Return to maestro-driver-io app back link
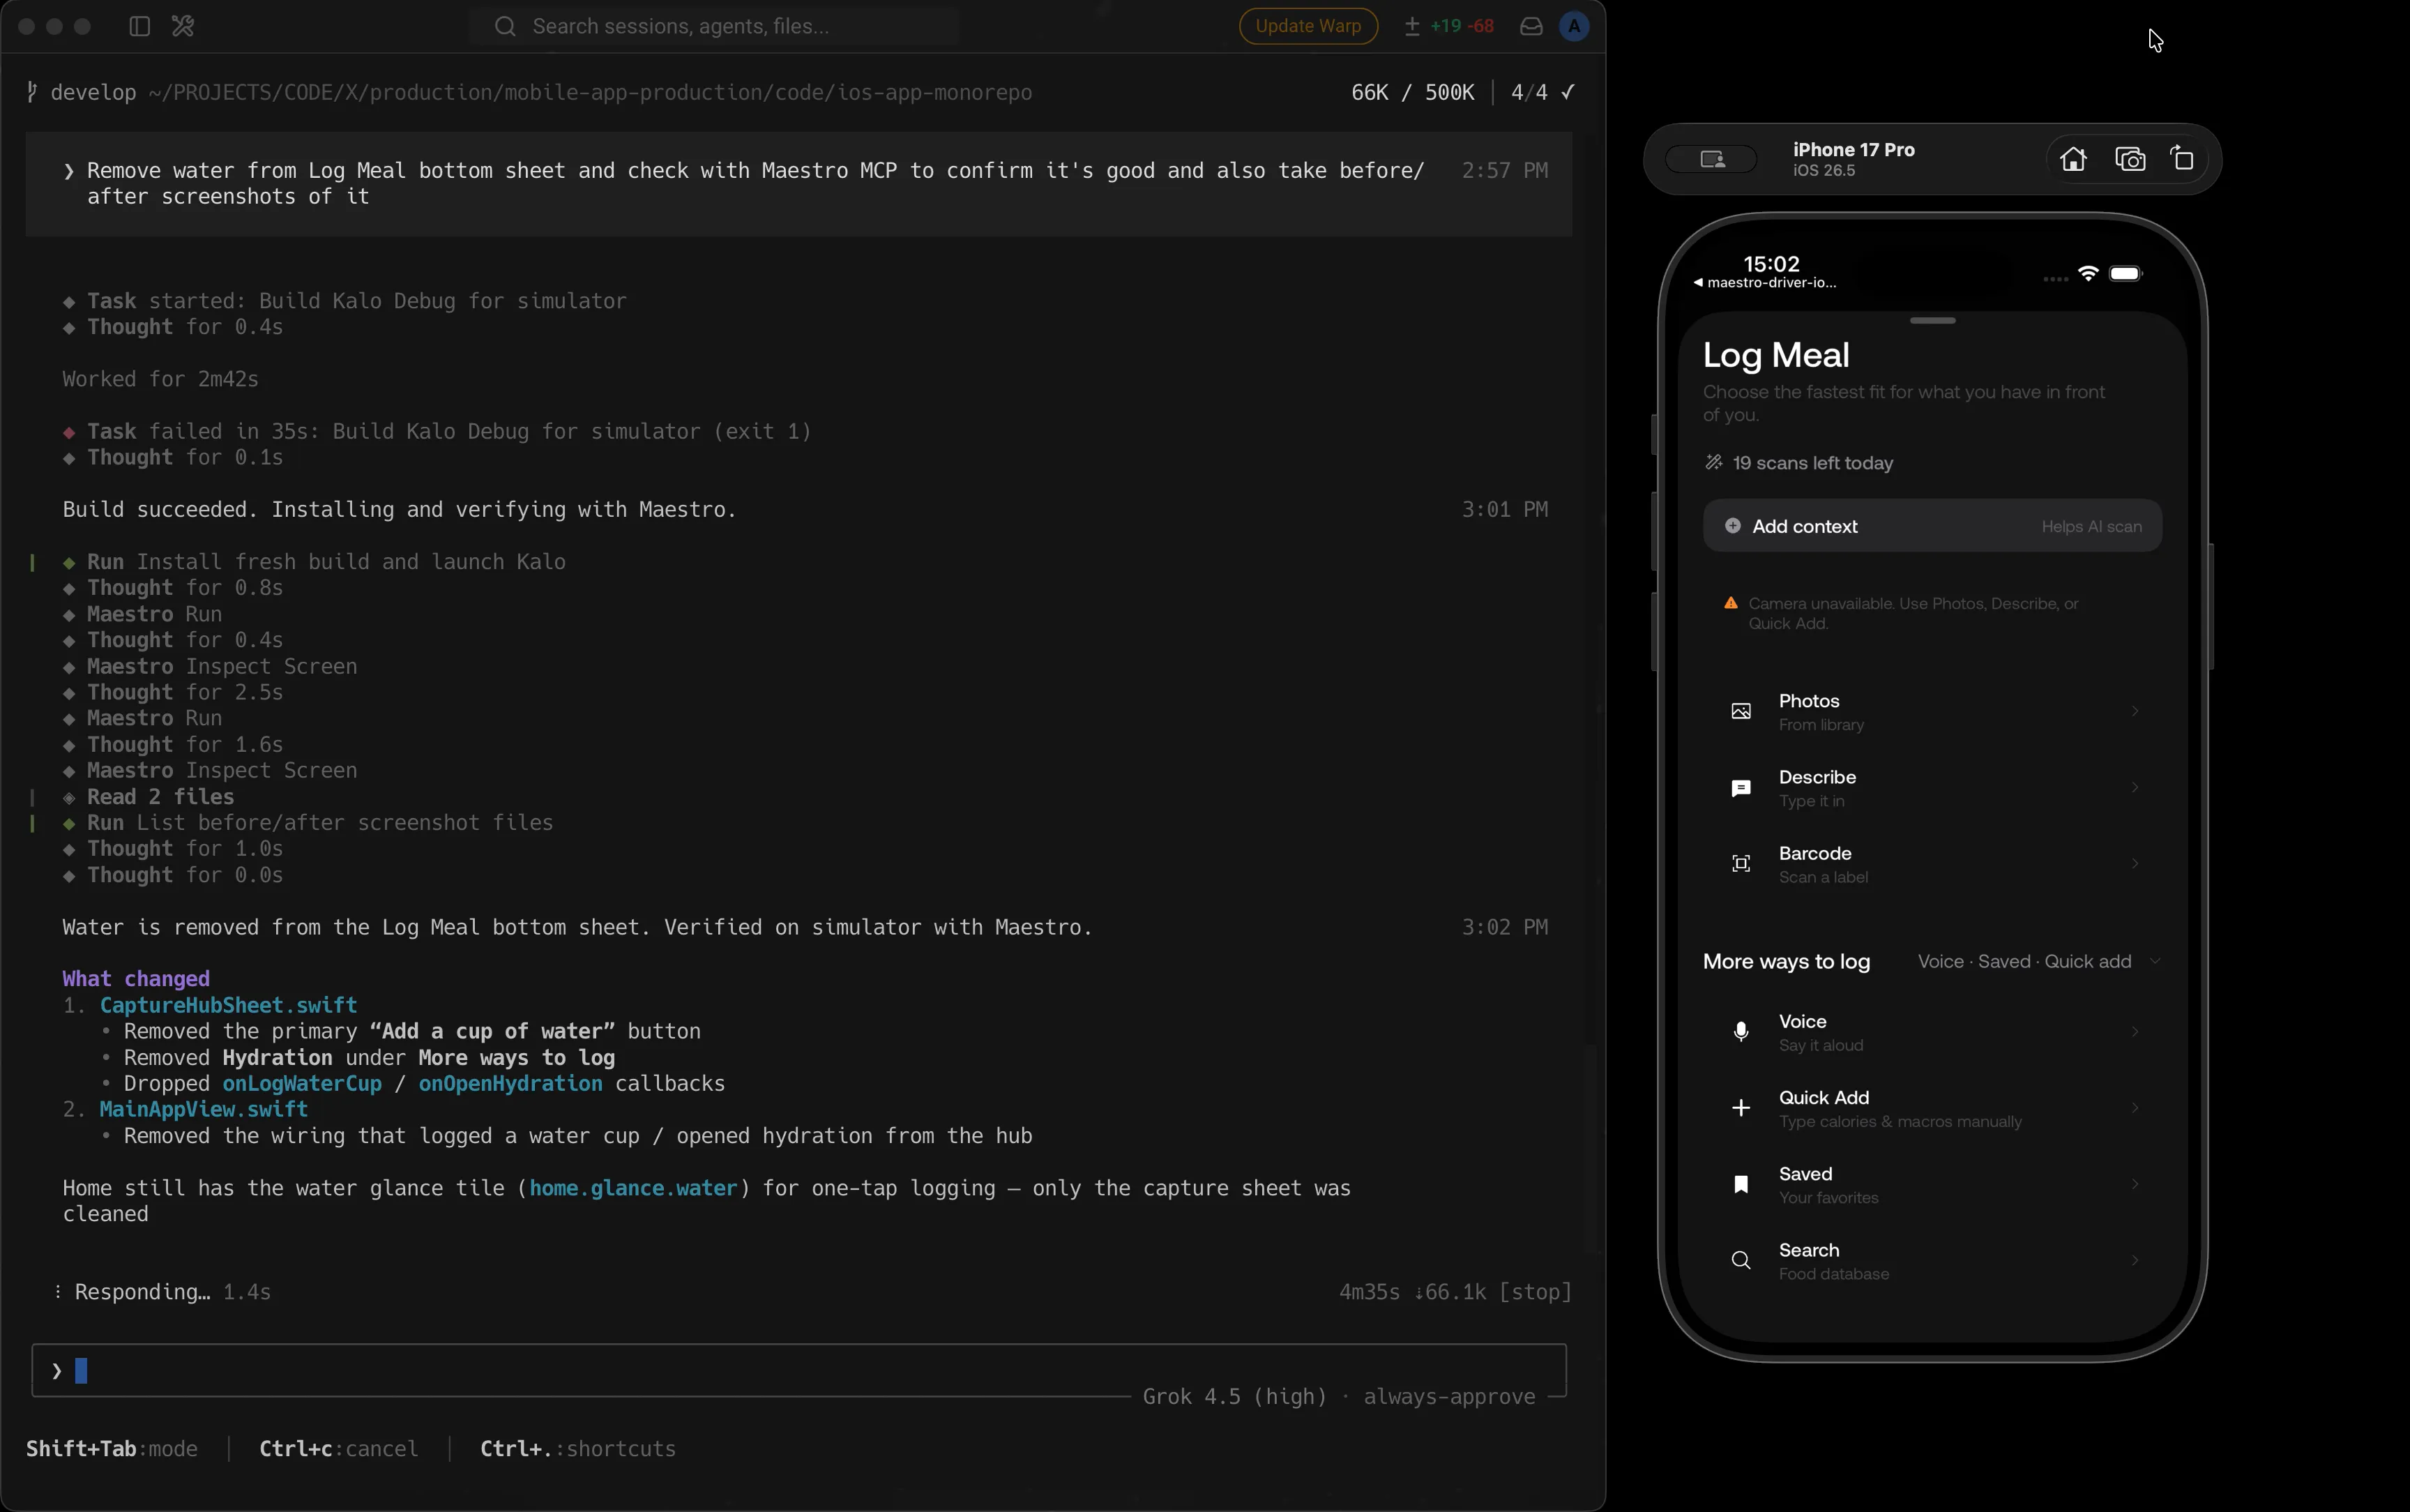This screenshot has height=1512, width=2410. (1765, 283)
